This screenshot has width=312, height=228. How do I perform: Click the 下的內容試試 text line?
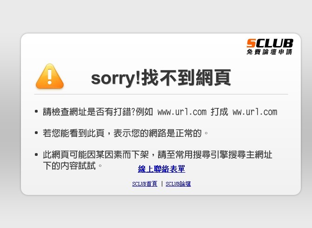tap(69, 166)
